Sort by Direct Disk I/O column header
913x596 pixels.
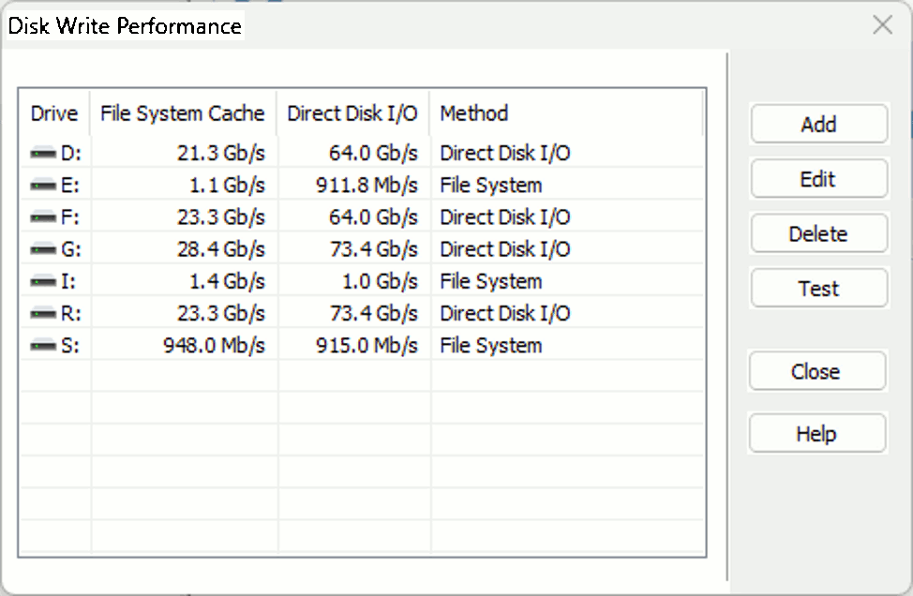(352, 112)
